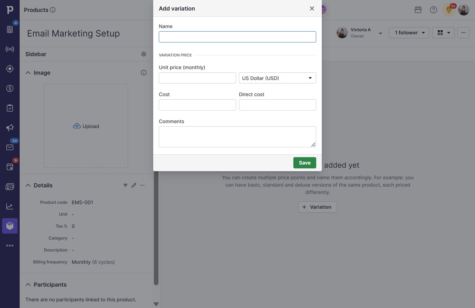Viewport: 475px width, 308px height.
Task: Click the Unit field value
Action: pyautogui.click(x=73, y=214)
